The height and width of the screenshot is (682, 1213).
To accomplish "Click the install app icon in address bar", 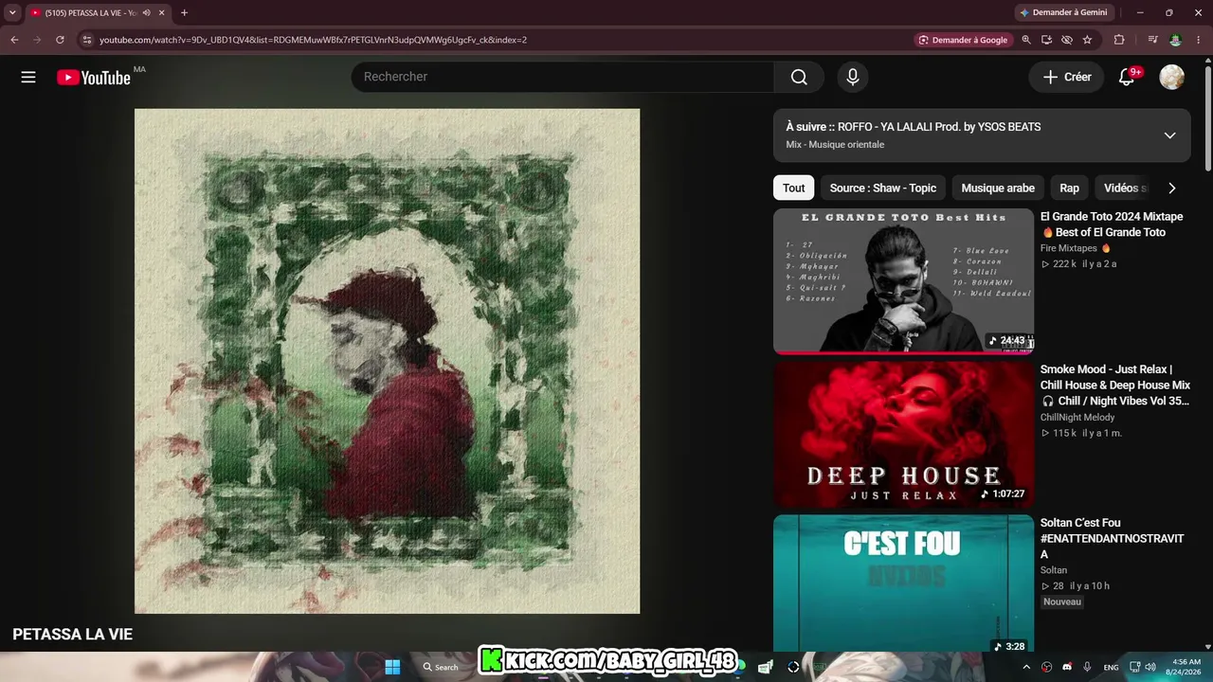I will point(1046,40).
